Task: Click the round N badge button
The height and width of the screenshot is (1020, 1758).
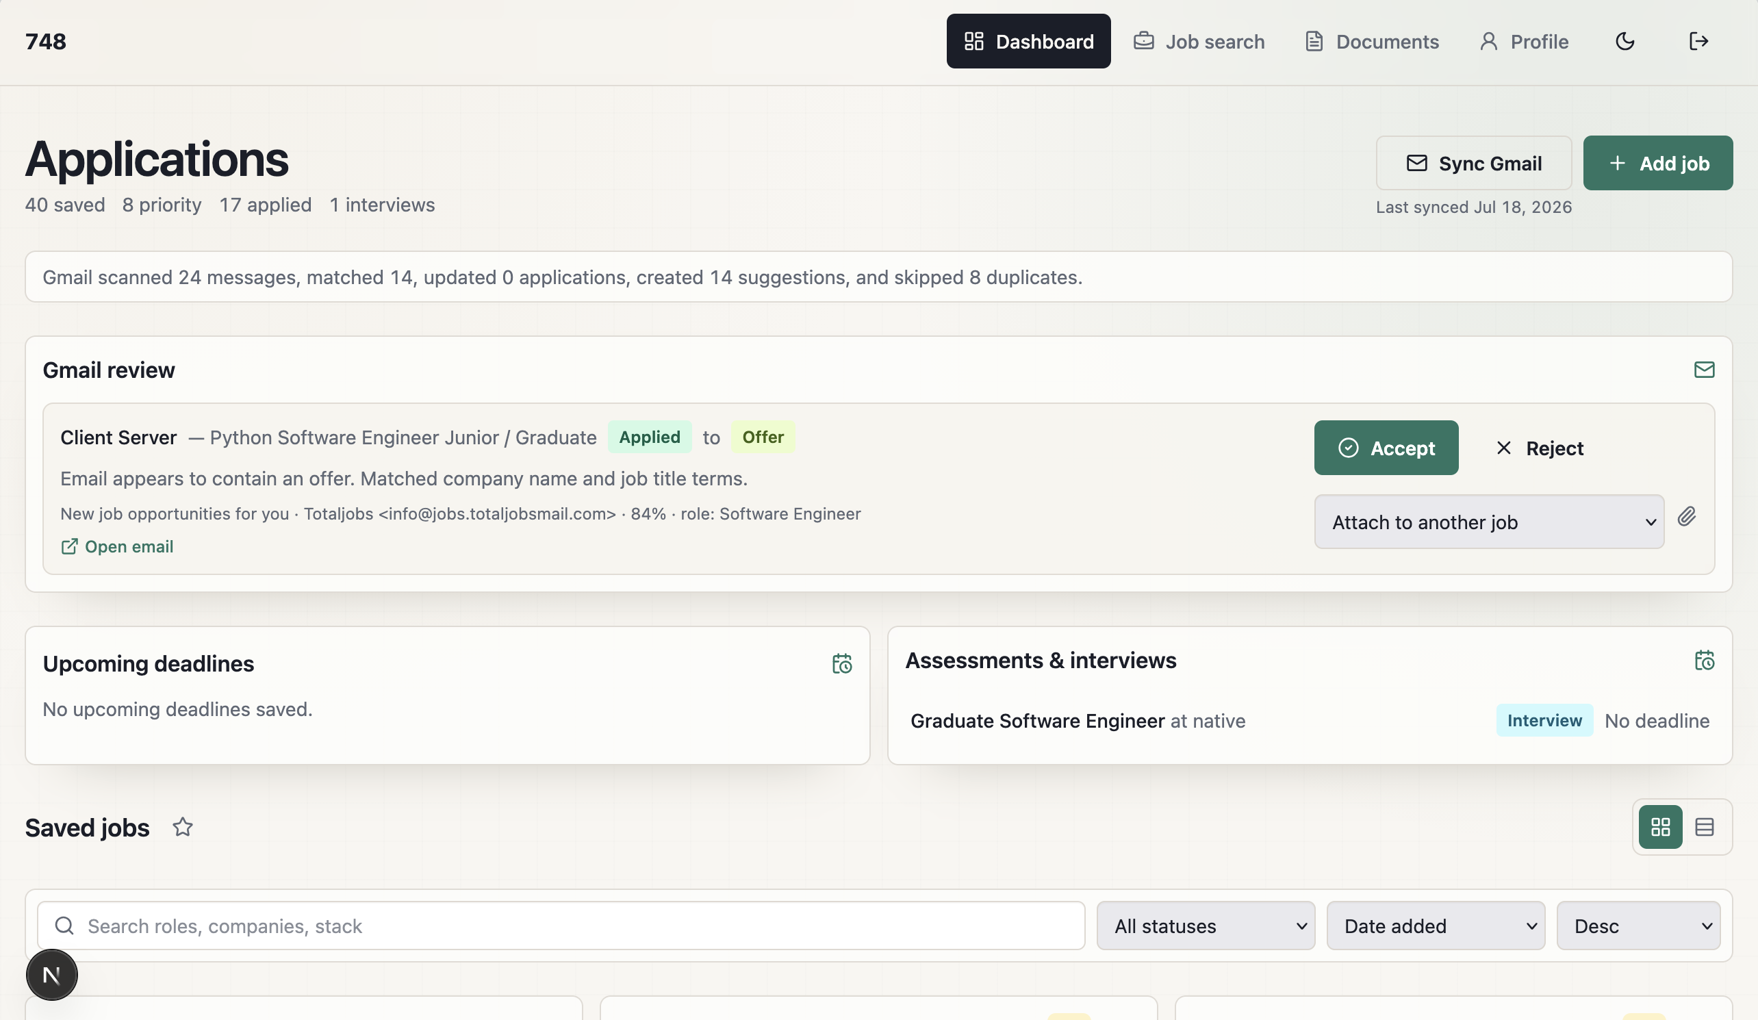Action: [51, 975]
